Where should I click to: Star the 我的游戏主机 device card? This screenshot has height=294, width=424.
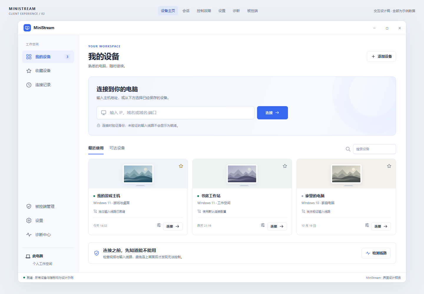pos(181,166)
